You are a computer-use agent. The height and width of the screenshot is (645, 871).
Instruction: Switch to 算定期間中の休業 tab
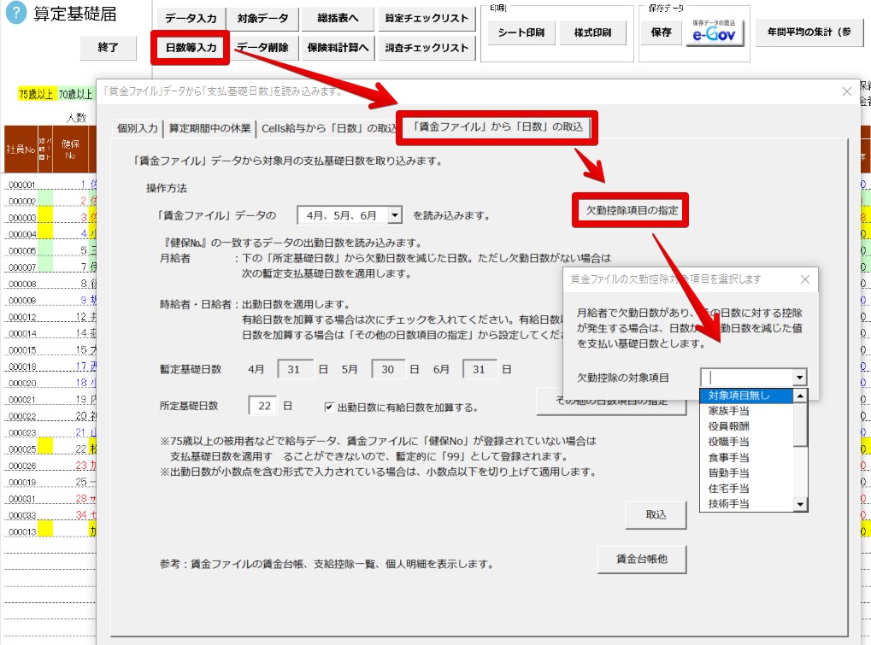(x=209, y=128)
